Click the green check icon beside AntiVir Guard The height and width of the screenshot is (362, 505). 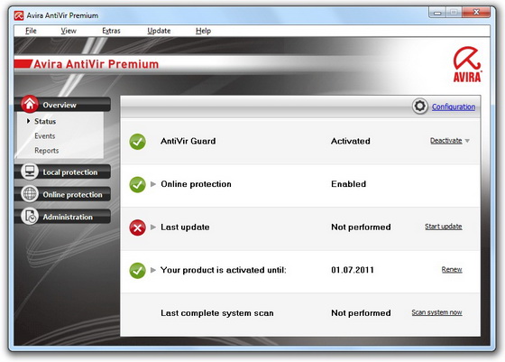coord(137,142)
